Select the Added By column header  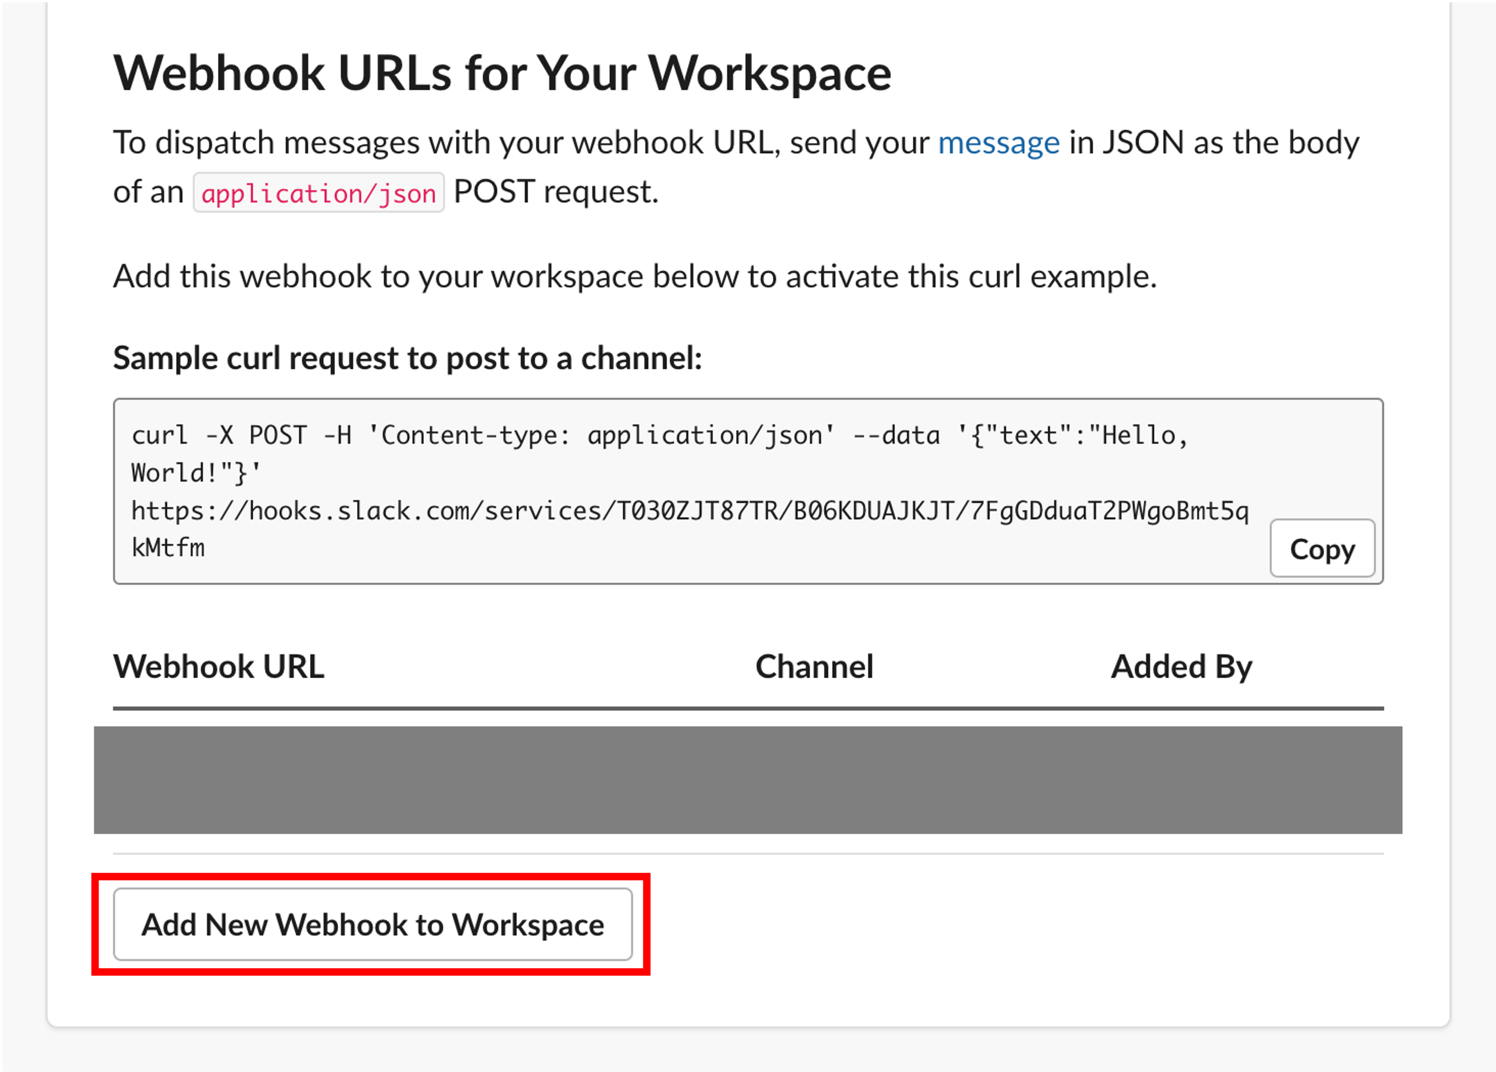[1181, 667]
